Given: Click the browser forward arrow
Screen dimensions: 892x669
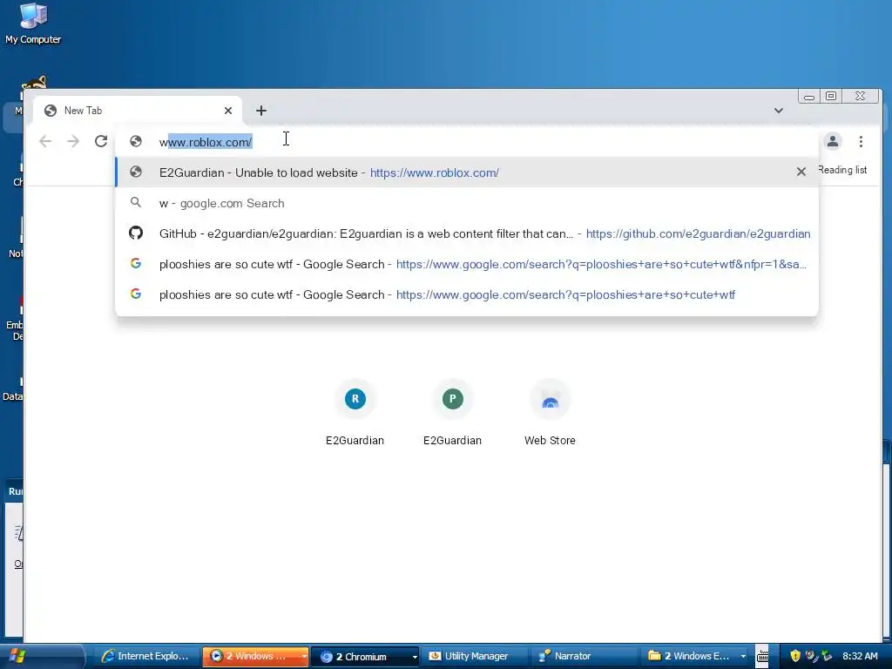Looking at the screenshot, I should 73,141.
